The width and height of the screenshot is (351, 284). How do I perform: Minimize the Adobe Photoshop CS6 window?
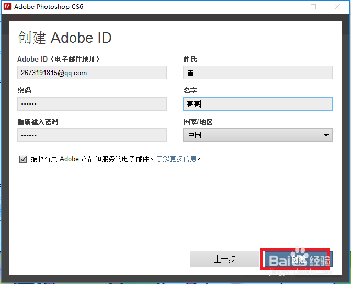[290, 7]
